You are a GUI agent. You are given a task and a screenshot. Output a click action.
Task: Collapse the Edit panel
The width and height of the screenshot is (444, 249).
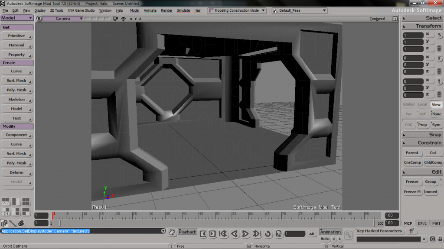(422, 172)
